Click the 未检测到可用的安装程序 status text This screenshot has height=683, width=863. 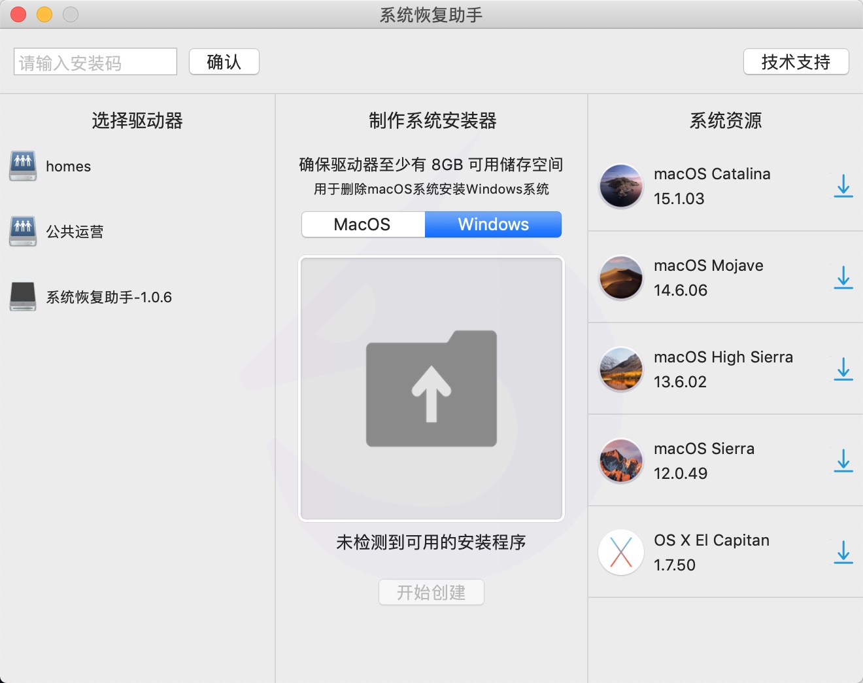click(431, 542)
